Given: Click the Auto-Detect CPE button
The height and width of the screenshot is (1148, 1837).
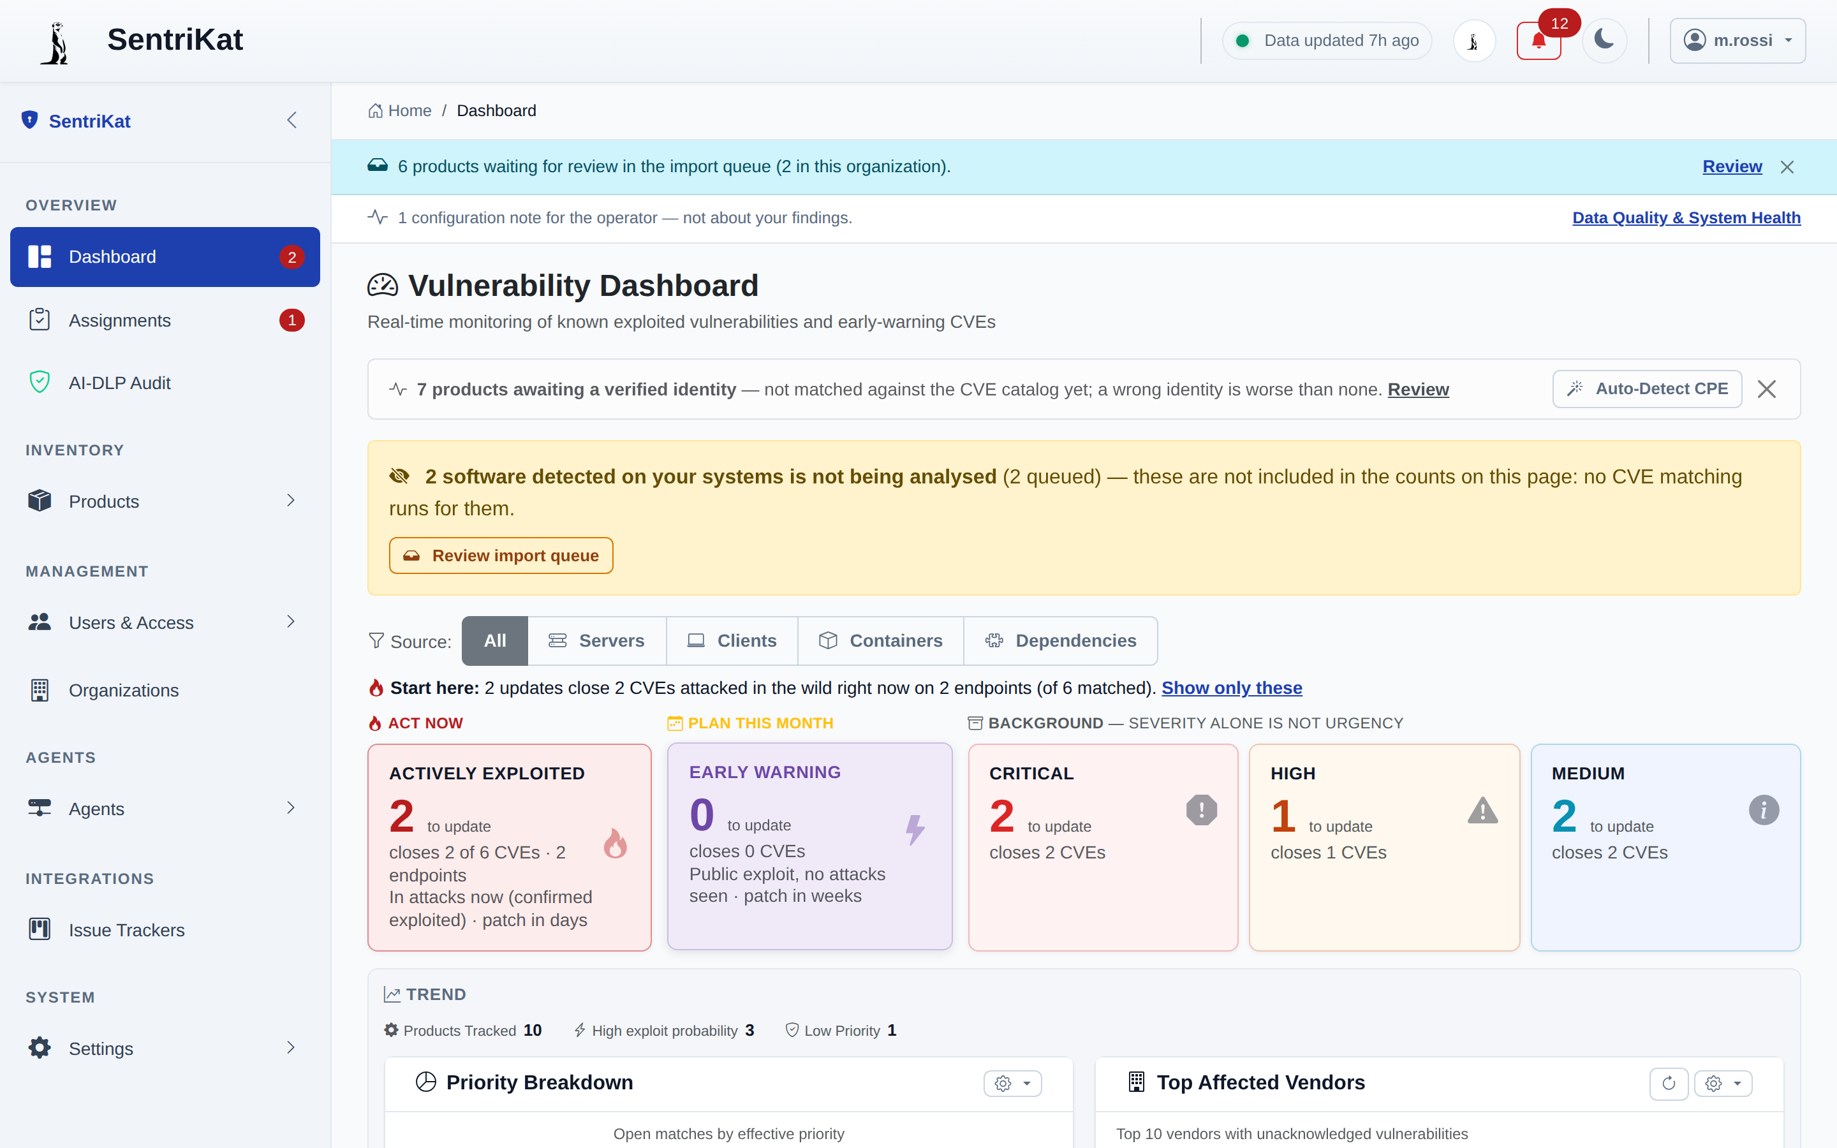Looking at the screenshot, I should [1646, 389].
